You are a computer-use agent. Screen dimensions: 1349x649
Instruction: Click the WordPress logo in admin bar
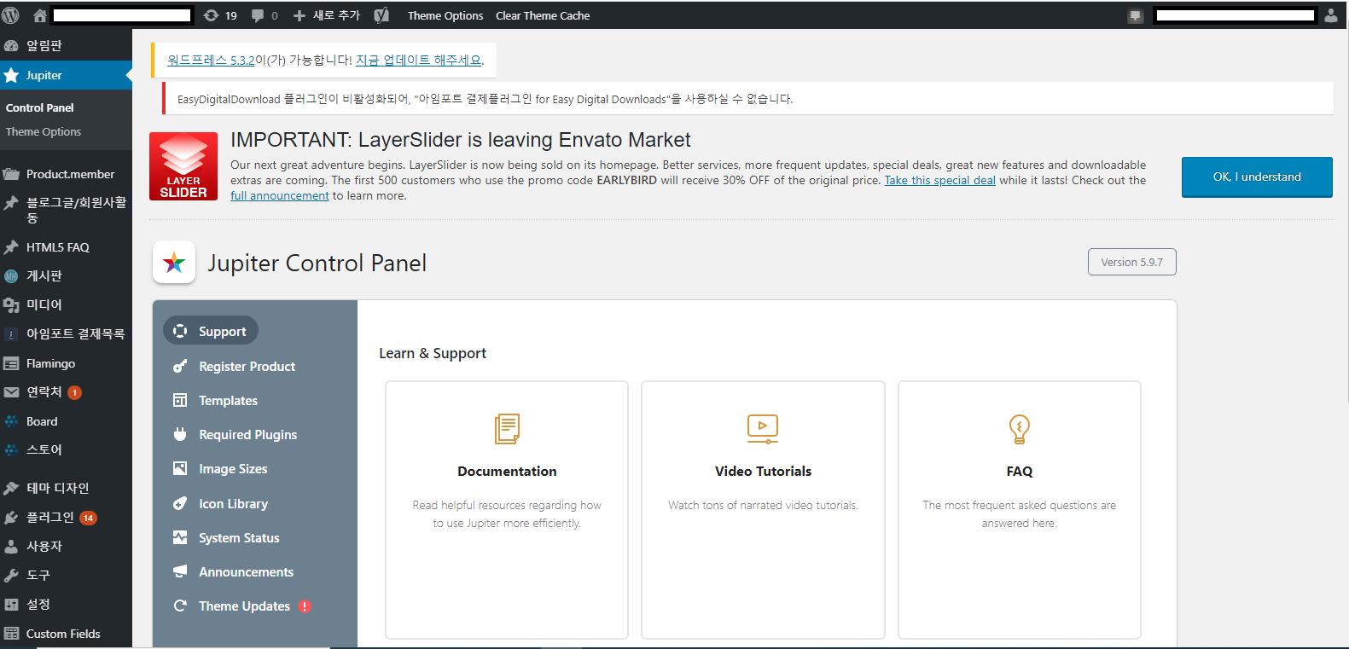coord(11,15)
